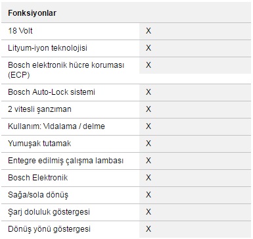Click the X mark for Sağa/sola dönüş
253x239 pixels.
(149, 195)
